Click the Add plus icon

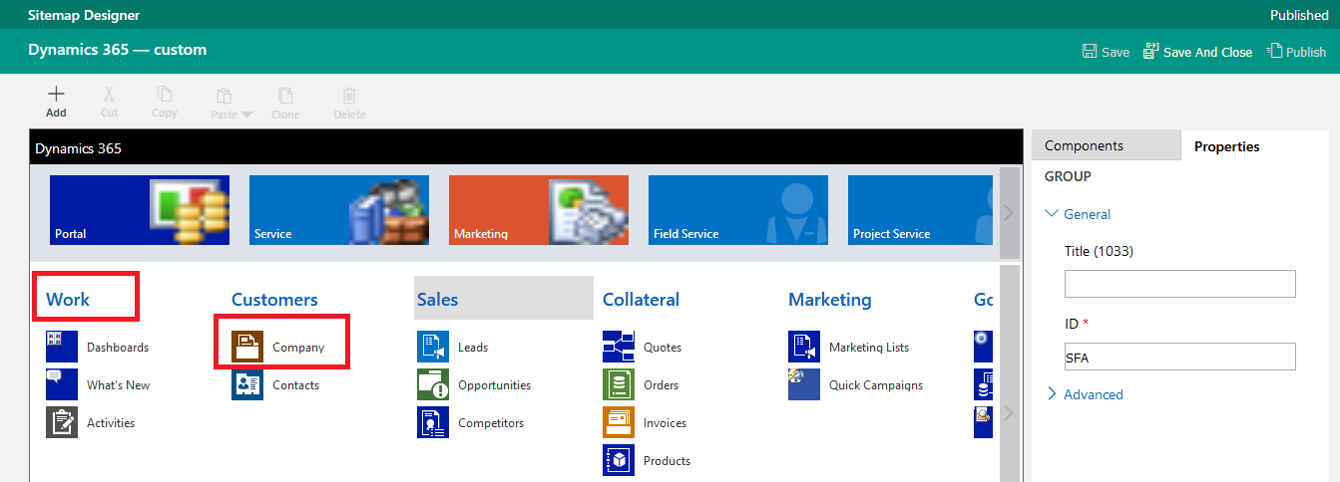coord(56,94)
